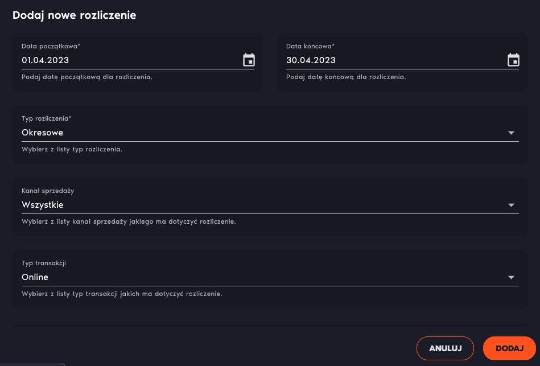Click the ANULUJ button
Viewport: 540px width, 366px height.
pos(445,348)
